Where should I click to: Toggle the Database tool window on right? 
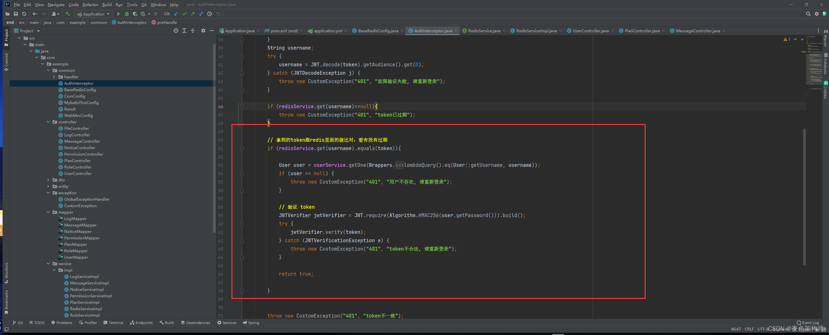(x=825, y=64)
